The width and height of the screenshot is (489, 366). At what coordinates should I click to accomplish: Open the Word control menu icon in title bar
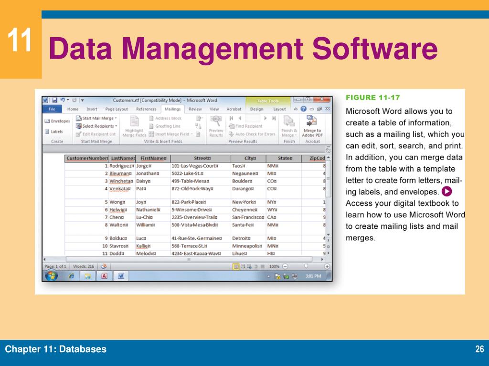[x=45, y=100]
